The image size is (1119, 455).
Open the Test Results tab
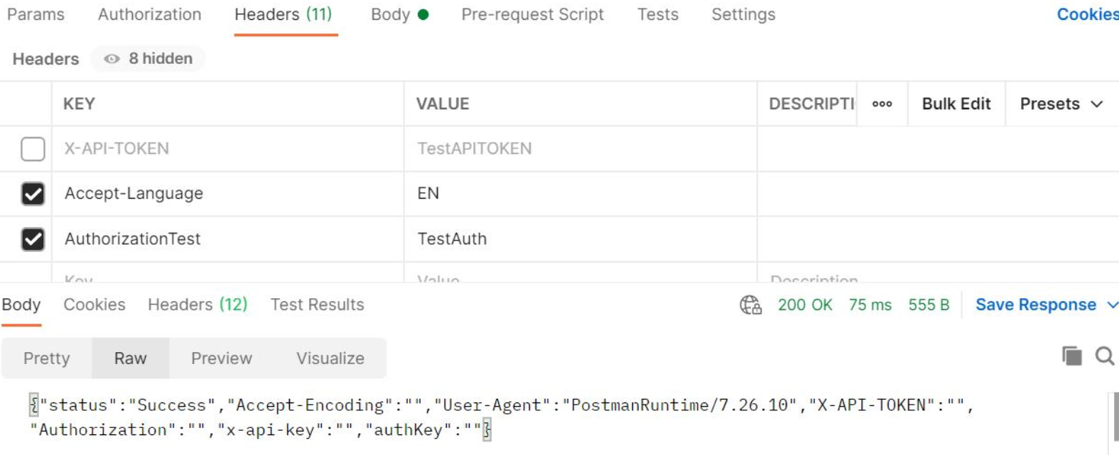[317, 305]
